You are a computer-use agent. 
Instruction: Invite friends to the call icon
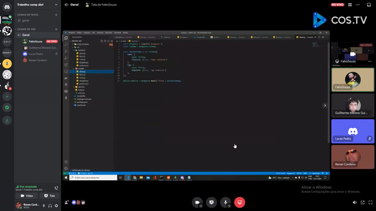[x=67, y=202]
